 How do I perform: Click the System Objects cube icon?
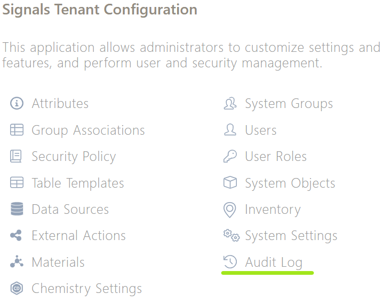[230, 182]
